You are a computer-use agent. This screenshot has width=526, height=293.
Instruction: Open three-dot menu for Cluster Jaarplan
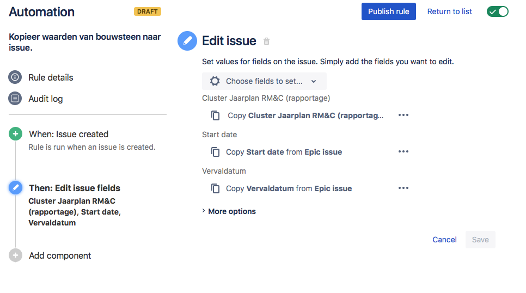[403, 115]
